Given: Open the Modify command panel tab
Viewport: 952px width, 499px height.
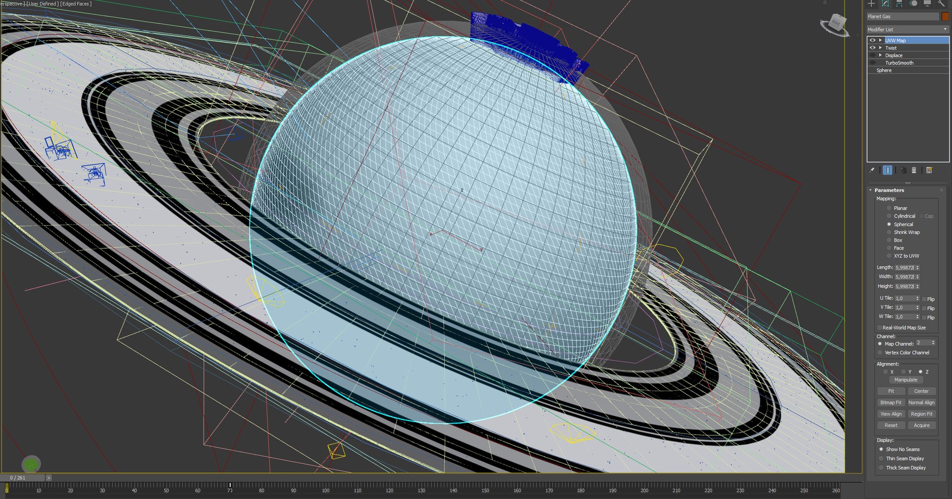Looking at the screenshot, I should point(886,3).
